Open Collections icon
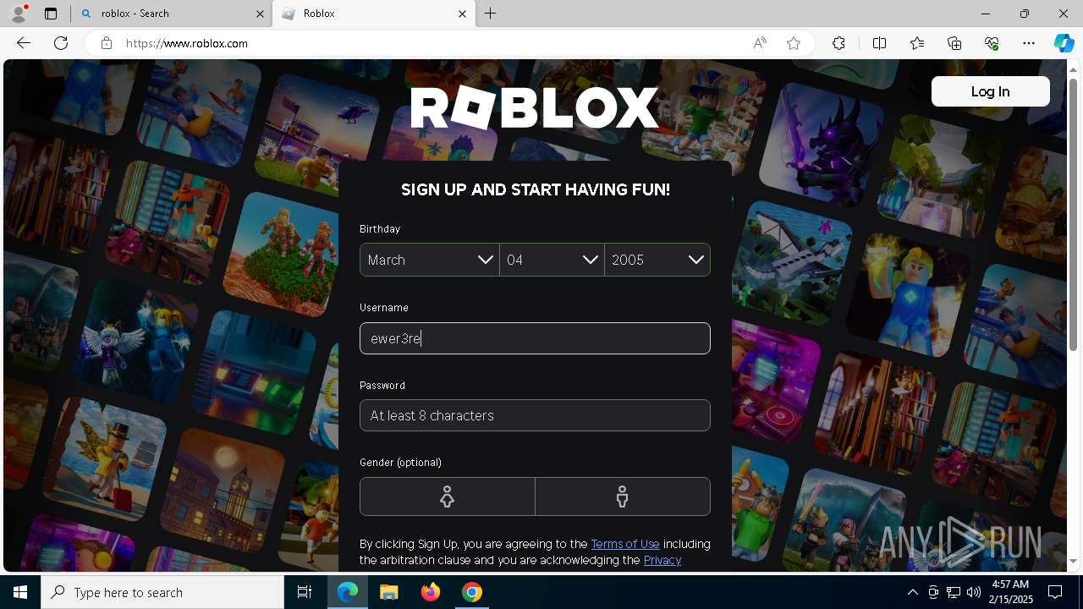This screenshot has height=609, width=1083. pyautogui.click(x=954, y=43)
